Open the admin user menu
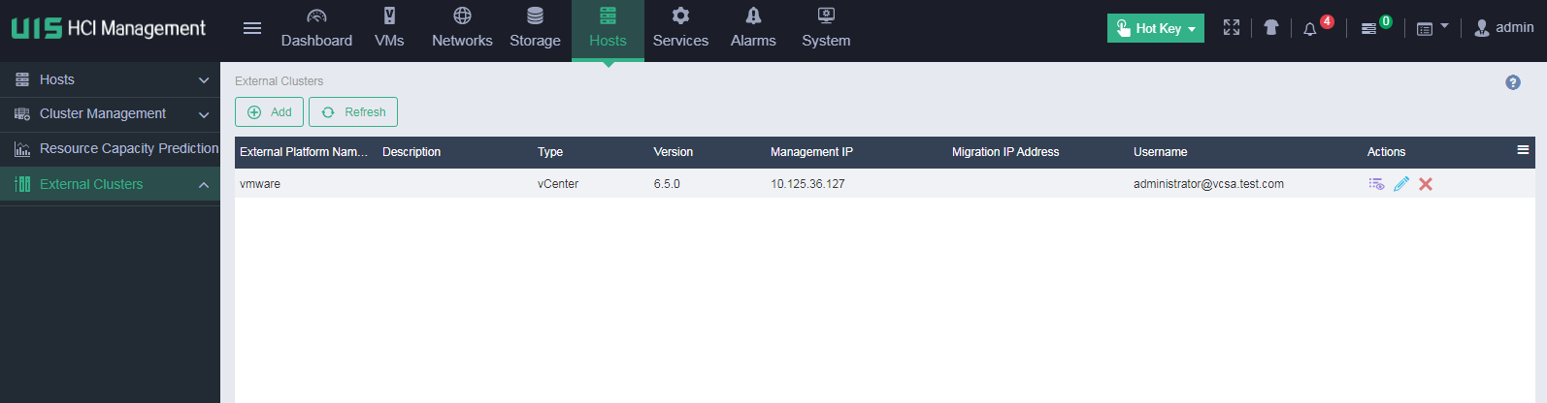Image resolution: width=1547 pixels, height=403 pixels. tap(1503, 28)
